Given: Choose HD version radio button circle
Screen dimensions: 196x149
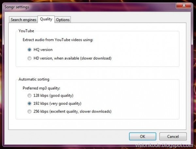Looking at the screenshot, I should click(29, 58).
